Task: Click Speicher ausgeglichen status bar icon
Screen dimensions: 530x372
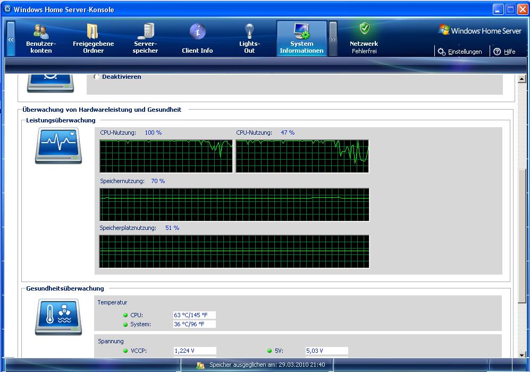Action: tap(200, 365)
